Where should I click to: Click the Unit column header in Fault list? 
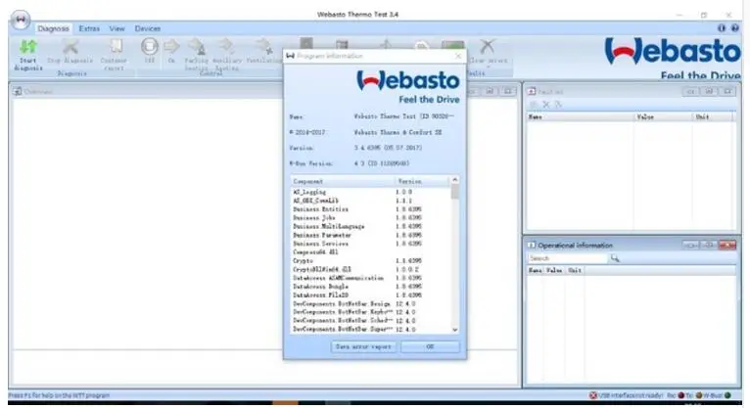pyautogui.click(x=714, y=116)
